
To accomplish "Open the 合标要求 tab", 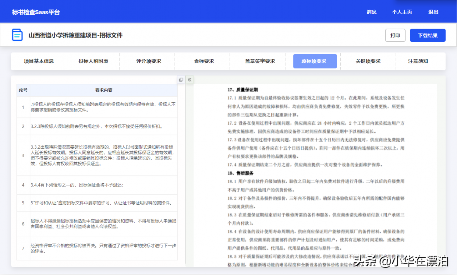I will (204, 61).
